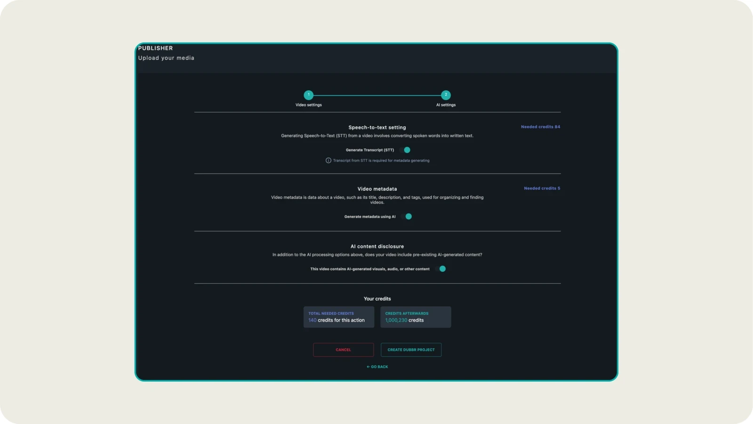Click 'Transcript from STT is required' note
The width and height of the screenshot is (753, 424).
381,161
